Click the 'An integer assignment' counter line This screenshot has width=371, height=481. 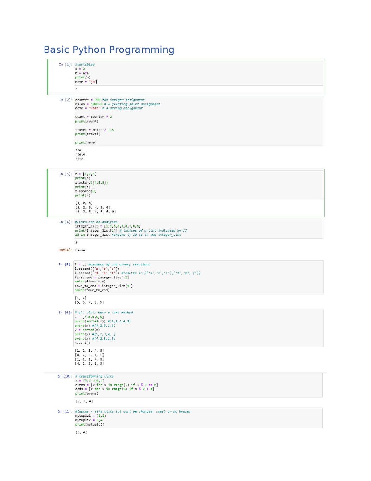[110, 100]
